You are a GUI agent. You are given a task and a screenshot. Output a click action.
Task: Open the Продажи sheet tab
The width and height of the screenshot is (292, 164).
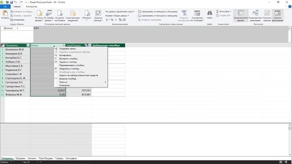tap(20, 159)
